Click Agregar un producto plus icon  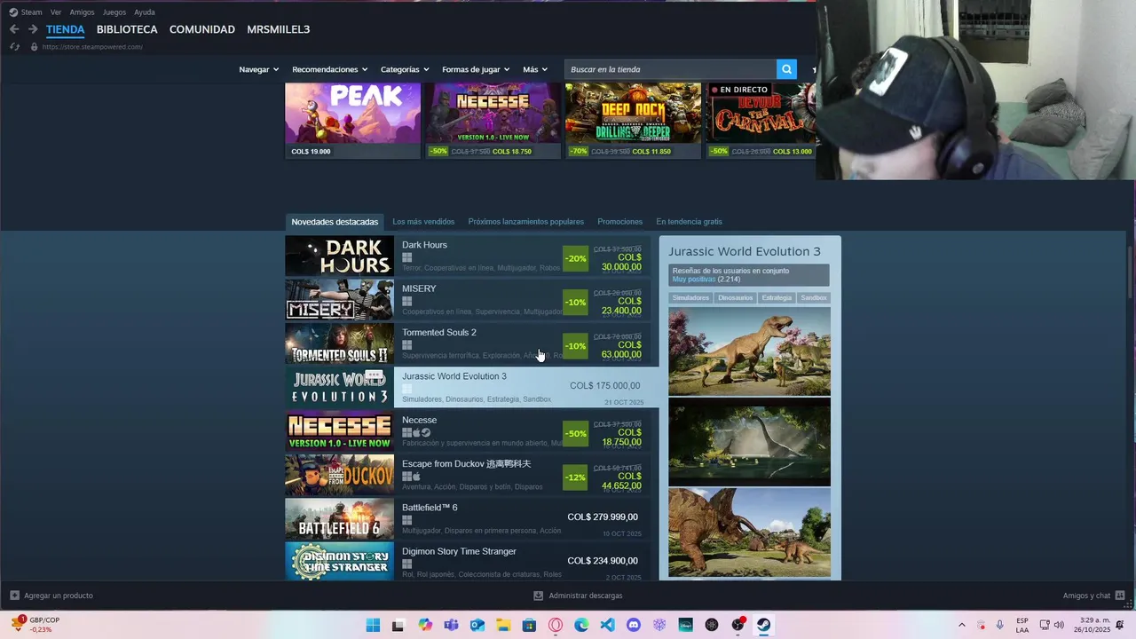[x=14, y=596]
